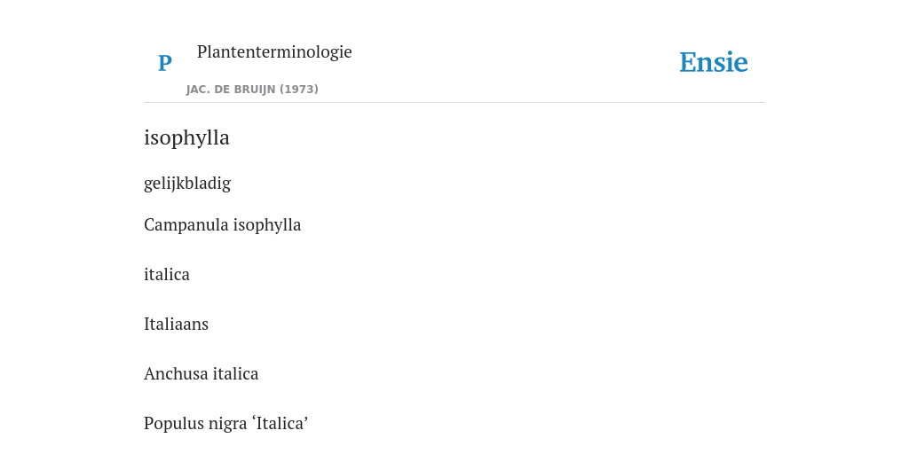Open the Ensie logo homepage link
Image resolution: width=909 pixels, height=454 pixels.
(x=713, y=62)
